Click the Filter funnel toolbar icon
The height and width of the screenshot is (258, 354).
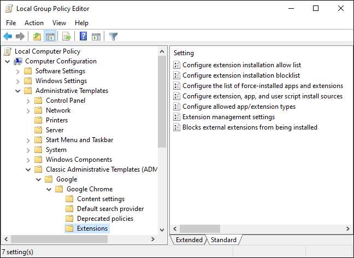click(113, 37)
